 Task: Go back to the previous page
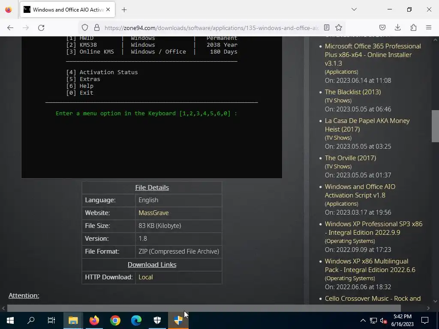pos(10,28)
